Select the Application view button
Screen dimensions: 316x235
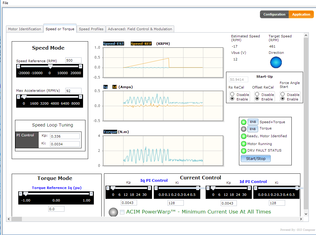(301, 14)
